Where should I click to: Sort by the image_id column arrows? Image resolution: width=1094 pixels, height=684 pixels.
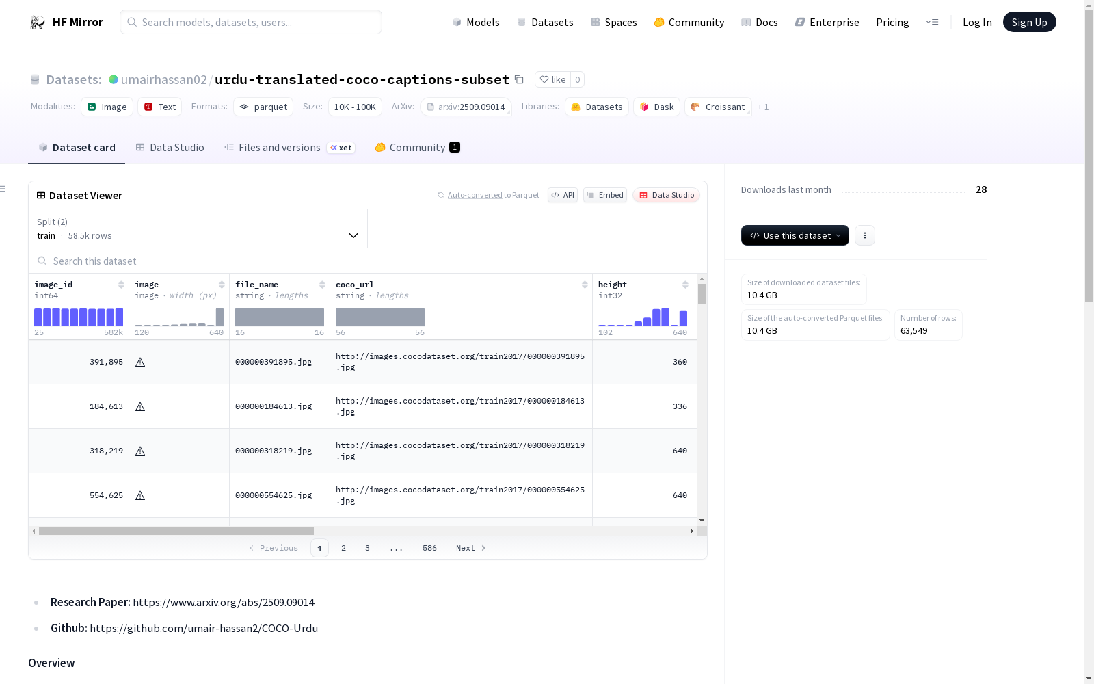pyautogui.click(x=121, y=285)
